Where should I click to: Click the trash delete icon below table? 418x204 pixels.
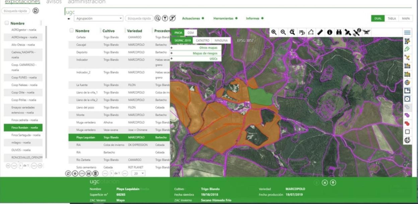95,173
